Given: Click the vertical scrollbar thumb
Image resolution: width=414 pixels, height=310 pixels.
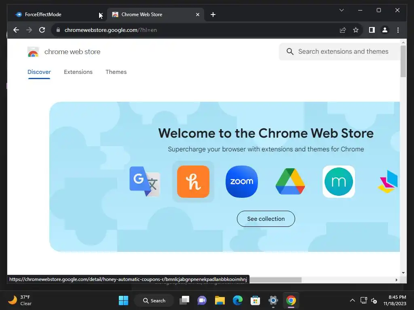Looking at the screenshot, I should click(403, 61).
